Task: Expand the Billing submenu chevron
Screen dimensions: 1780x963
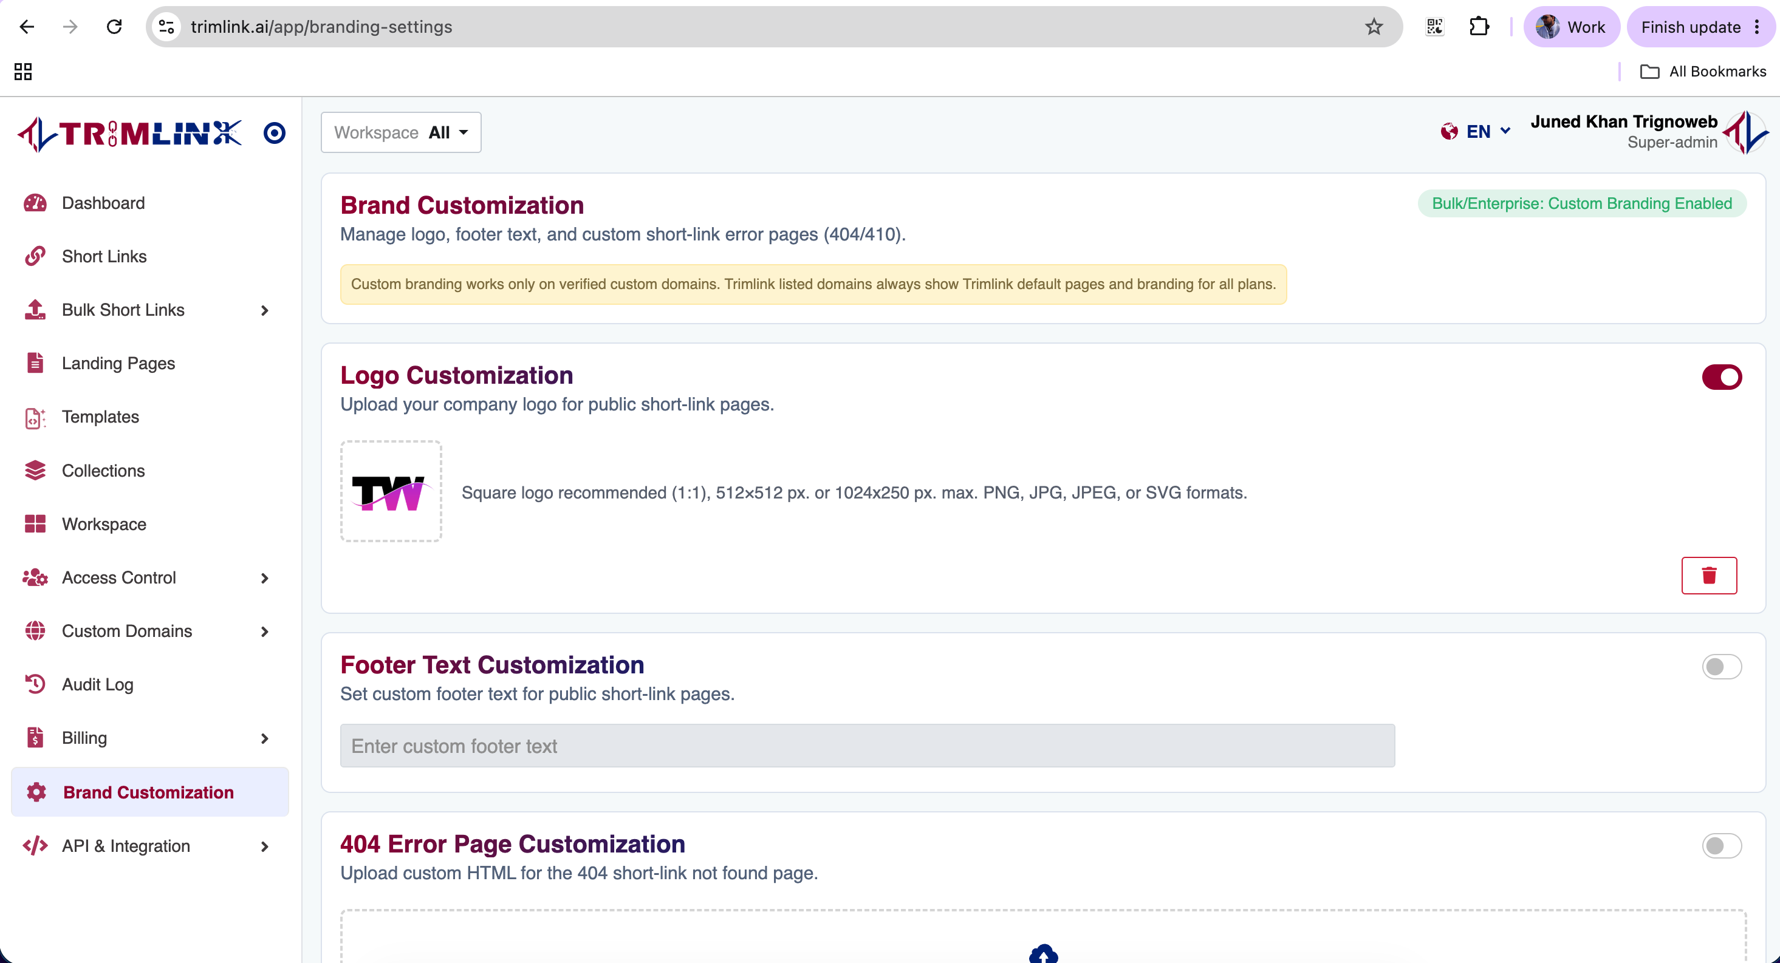Action: pyautogui.click(x=265, y=738)
